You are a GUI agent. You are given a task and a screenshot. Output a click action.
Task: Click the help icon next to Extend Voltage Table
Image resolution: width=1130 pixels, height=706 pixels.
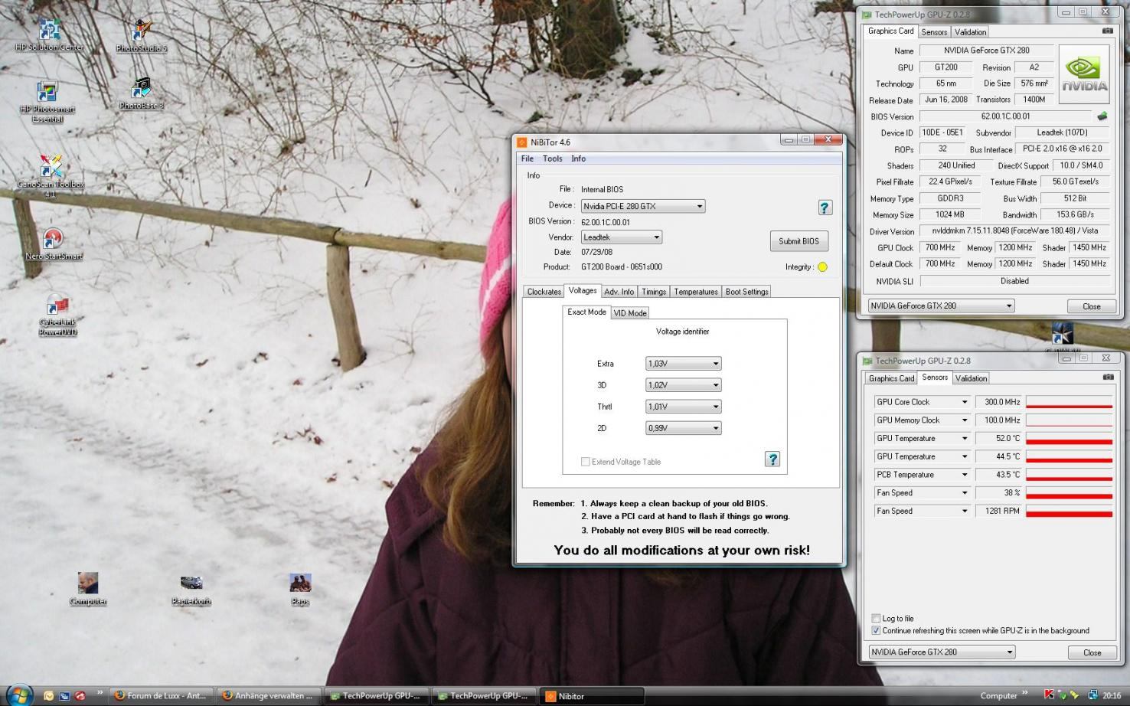pyautogui.click(x=772, y=459)
